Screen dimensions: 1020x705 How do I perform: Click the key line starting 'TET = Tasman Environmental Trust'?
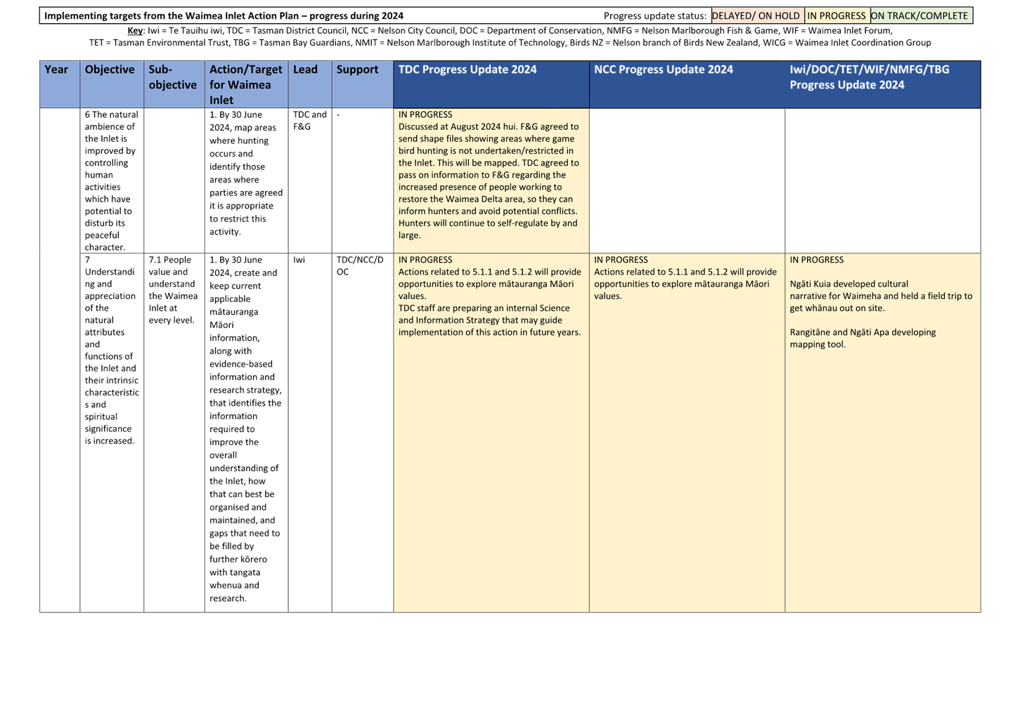pos(510,43)
